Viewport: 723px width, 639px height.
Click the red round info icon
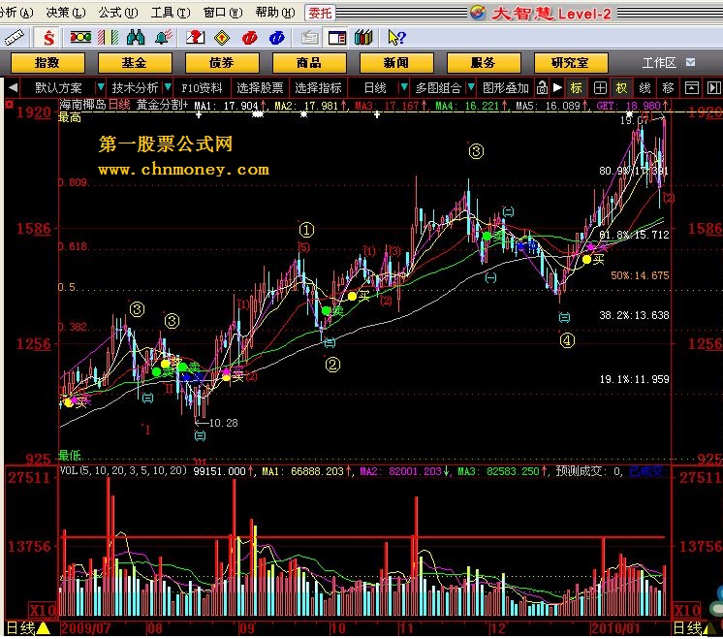coord(249,38)
